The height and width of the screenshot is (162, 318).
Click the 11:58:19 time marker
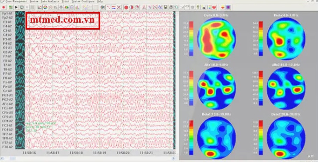(x=99, y=153)
